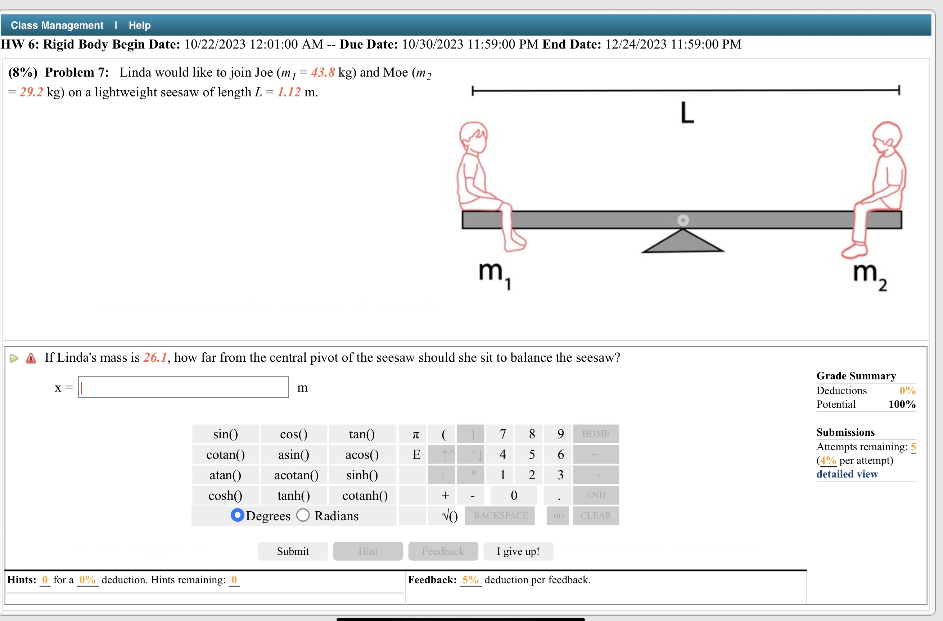This screenshot has height=621, width=943.
Task: Click inside the x answer input field
Action: 183,387
